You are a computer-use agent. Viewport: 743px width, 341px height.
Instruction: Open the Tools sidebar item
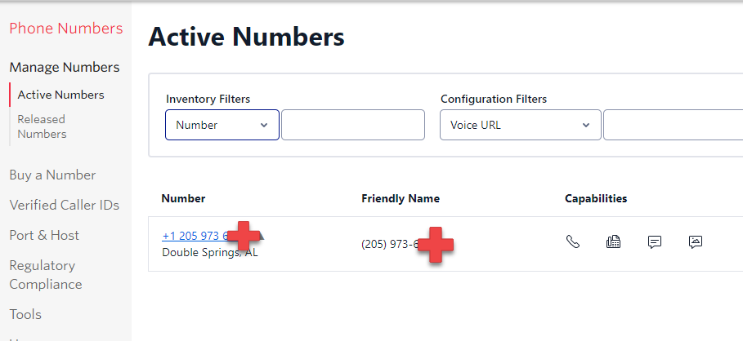coord(25,314)
